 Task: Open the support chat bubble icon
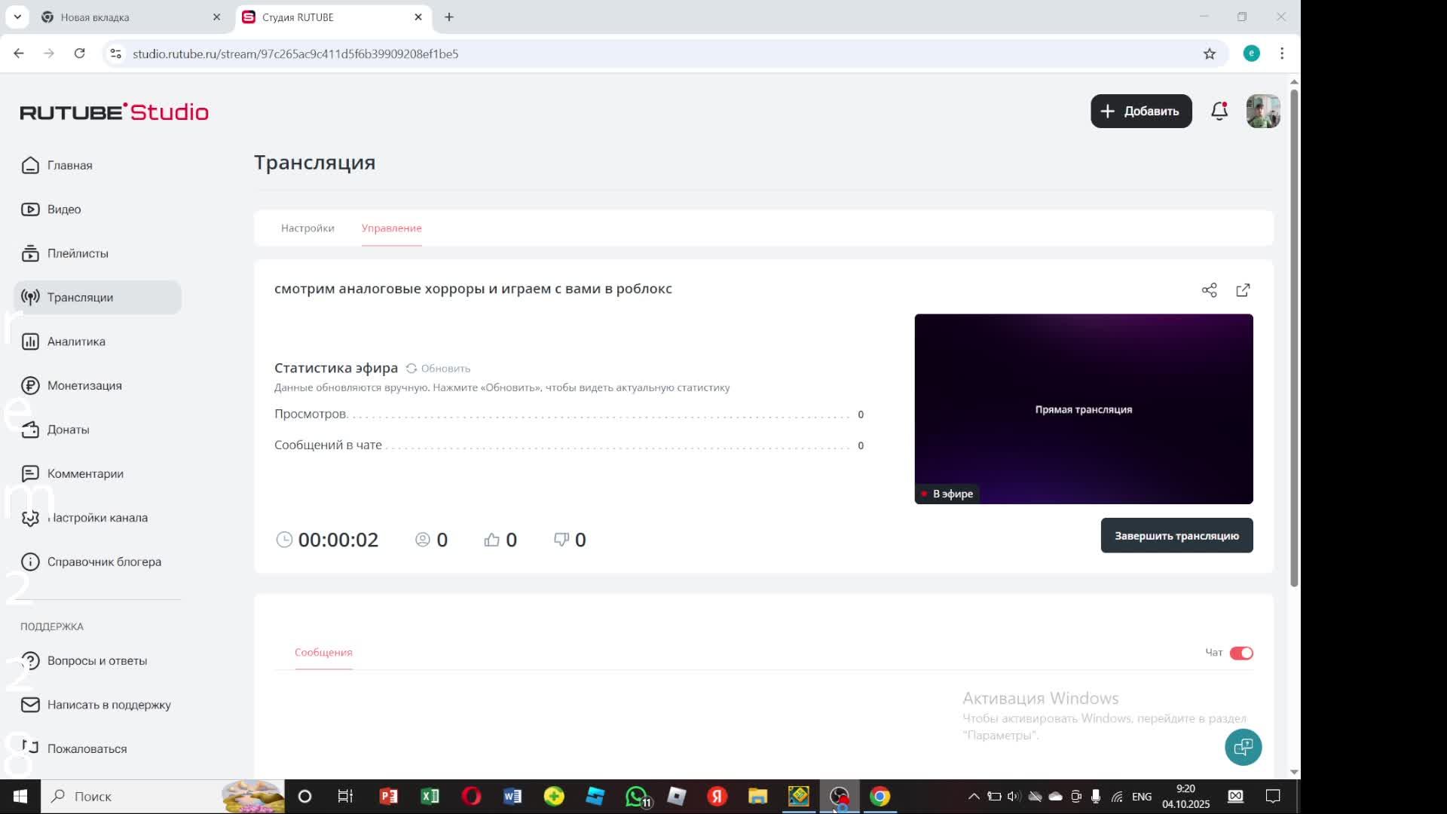(1243, 747)
